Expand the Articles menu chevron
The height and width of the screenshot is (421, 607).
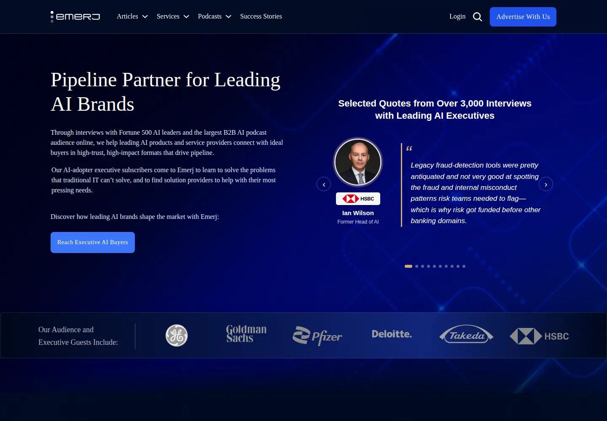point(145,17)
